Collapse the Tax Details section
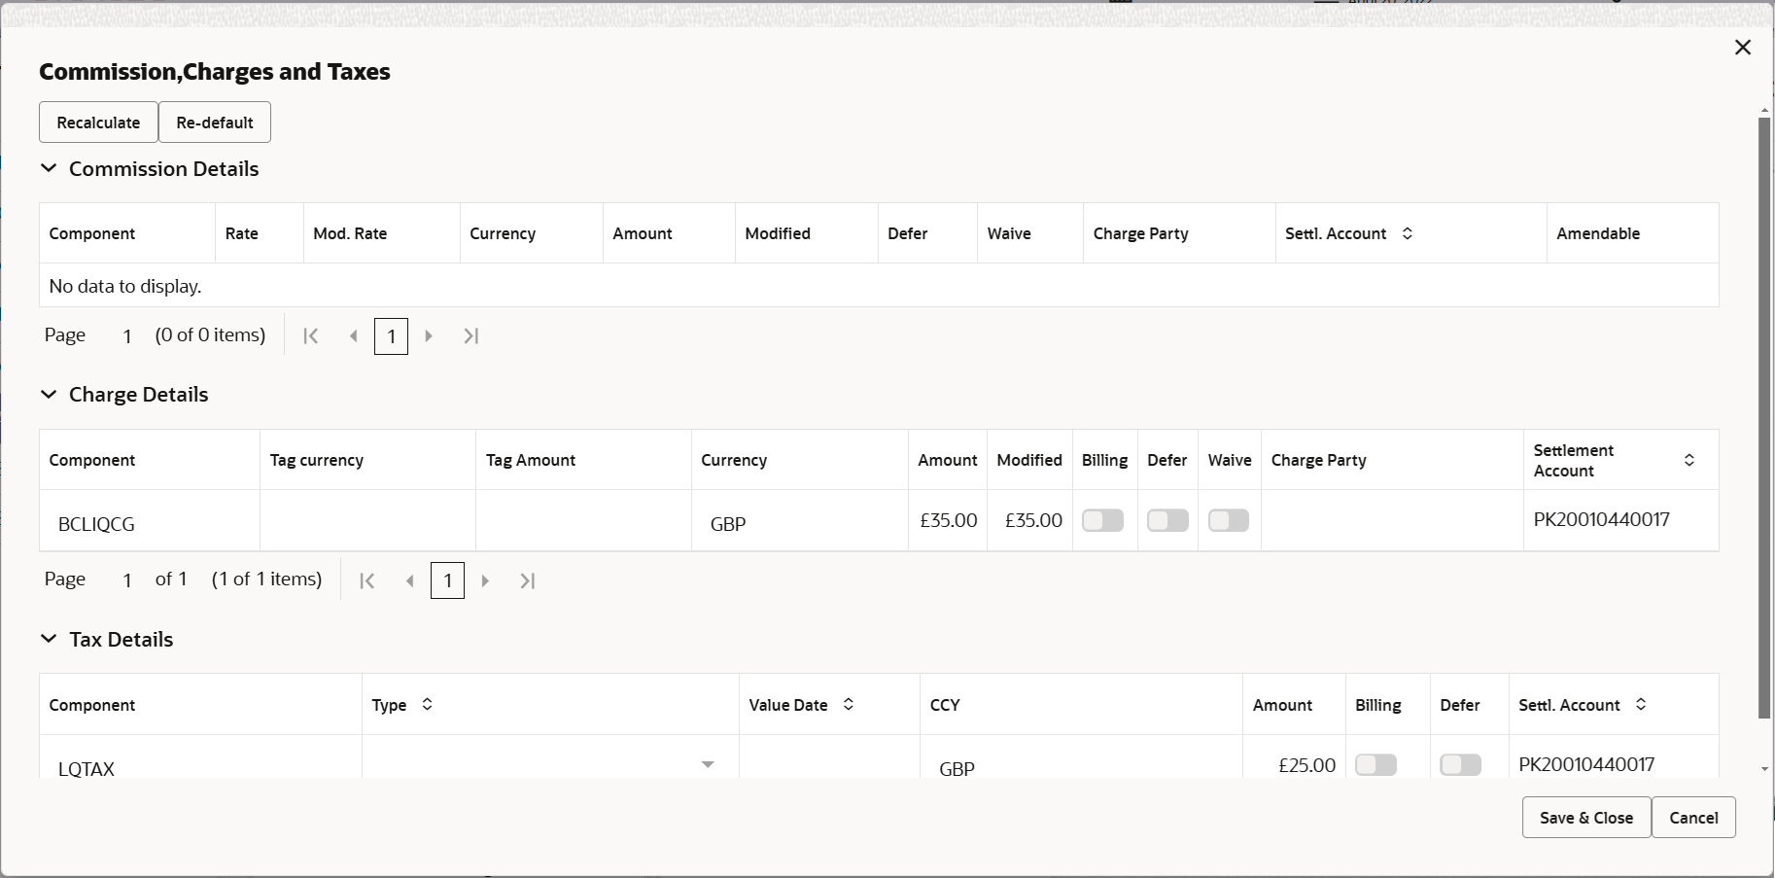Viewport: 1775px width, 878px height. click(49, 639)
